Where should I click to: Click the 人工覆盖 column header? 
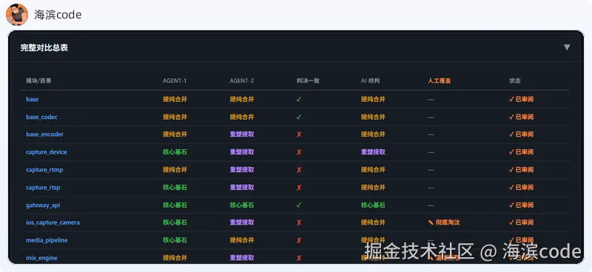point(439,81)
